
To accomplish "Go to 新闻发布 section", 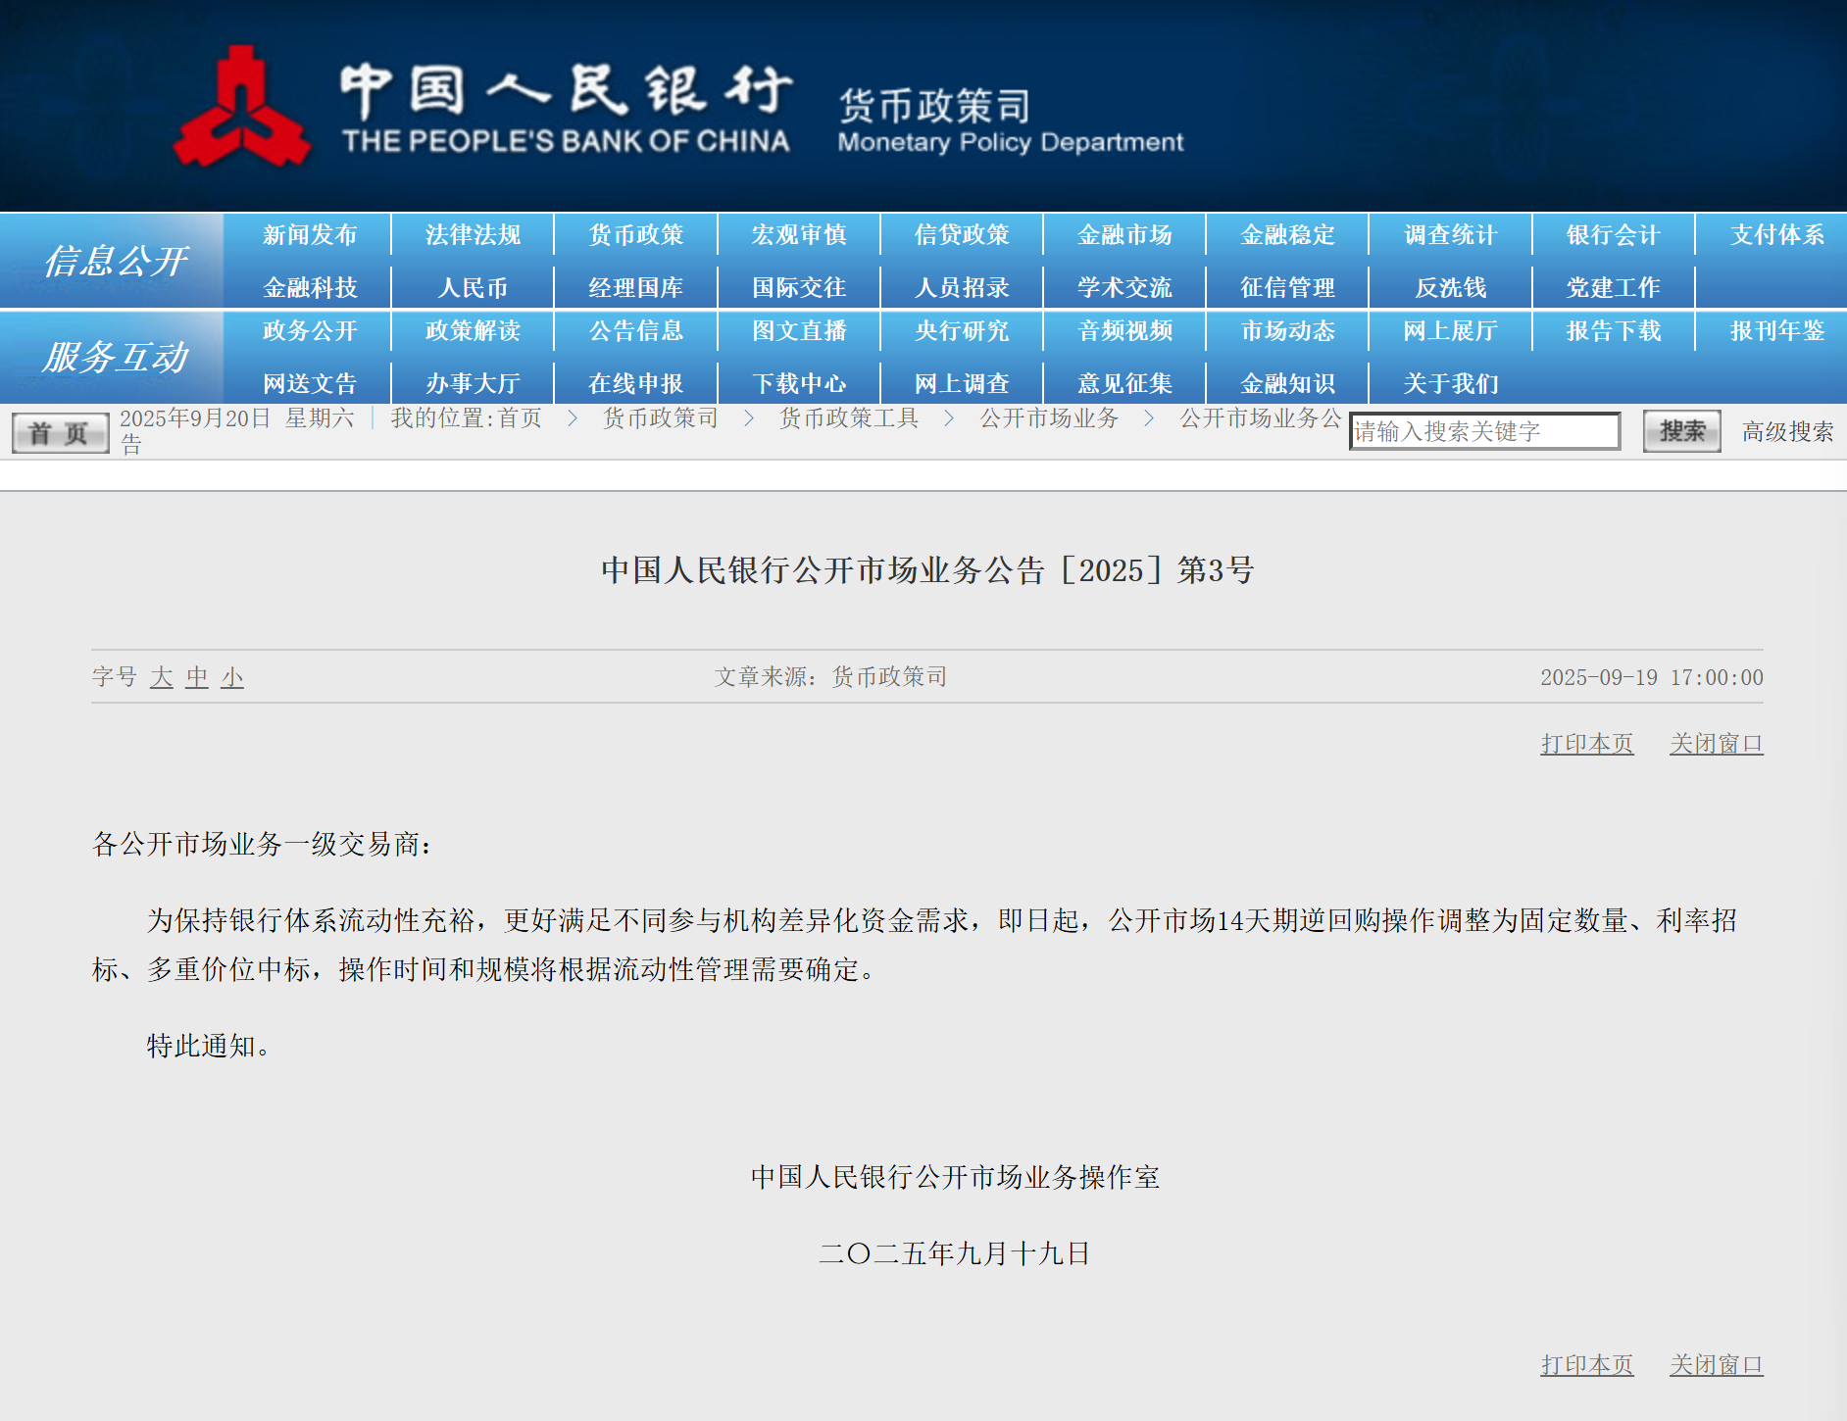I will 310,235.
